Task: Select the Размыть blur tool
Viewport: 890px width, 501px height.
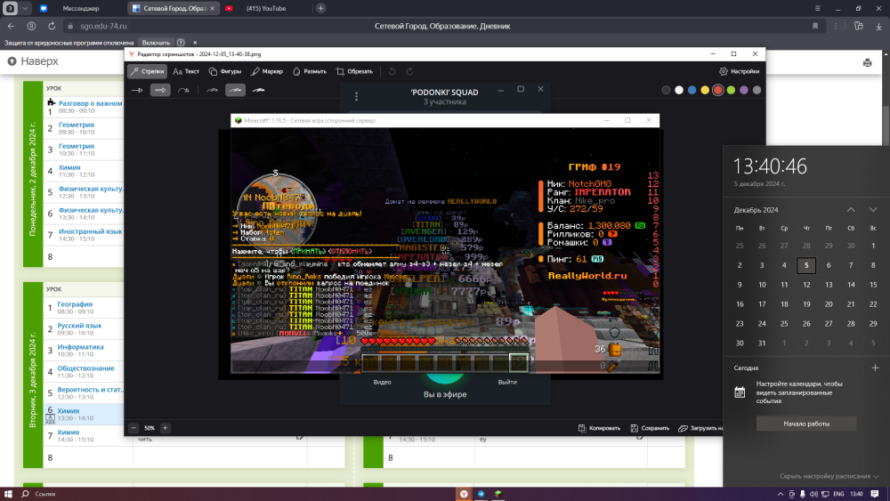Action: [310, 71]
